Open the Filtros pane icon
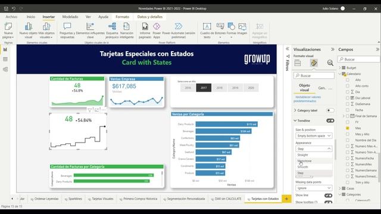This screenshot has height=214, width=381. point(288,56)
